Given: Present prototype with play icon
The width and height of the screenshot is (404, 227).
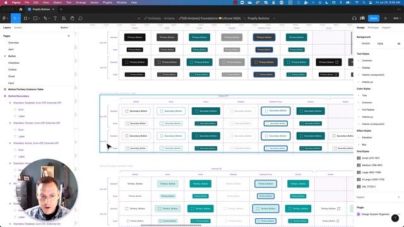Looking at the screenshot, I should (x=386, y=18).
